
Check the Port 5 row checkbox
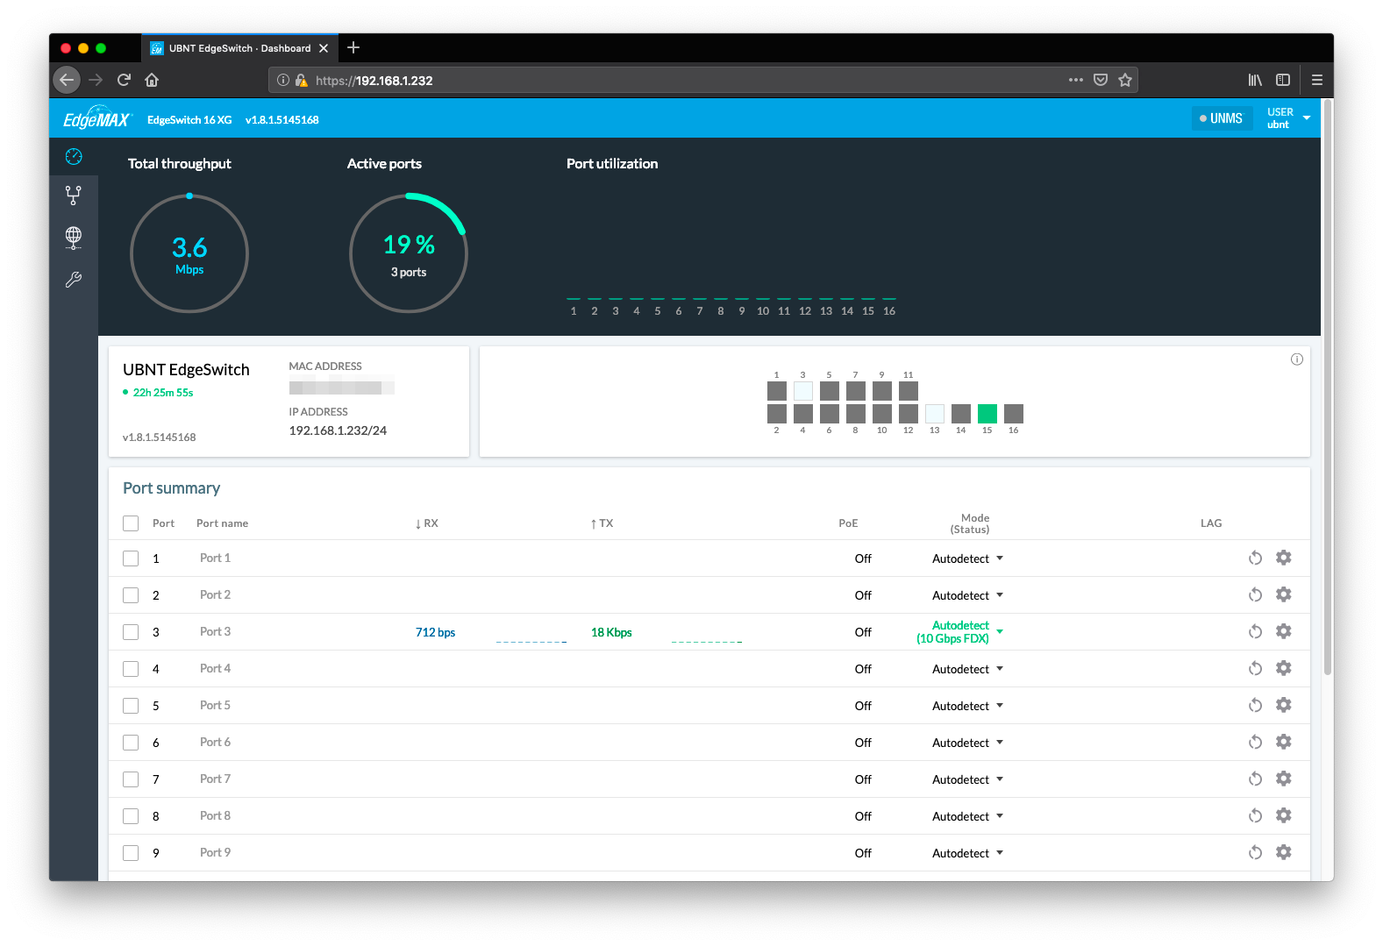click(131, 706)
